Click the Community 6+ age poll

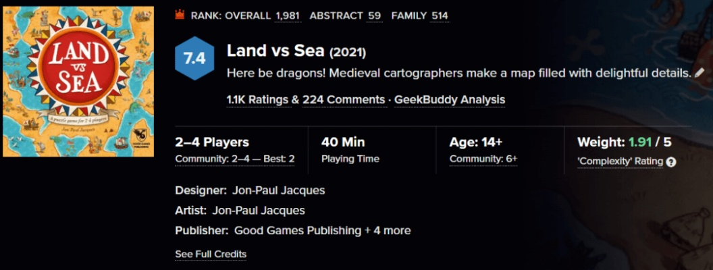pos(483,159)
